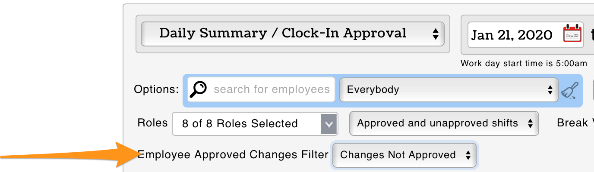Click the Roles dropdown chevron arrow
This screenshot has width=594, height=172.
(329, 124)
